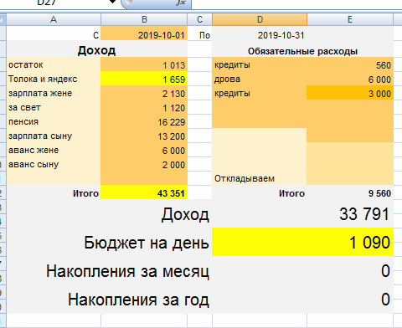
Task: Select дрова value 6 000
Action: [x=350, y=79]
